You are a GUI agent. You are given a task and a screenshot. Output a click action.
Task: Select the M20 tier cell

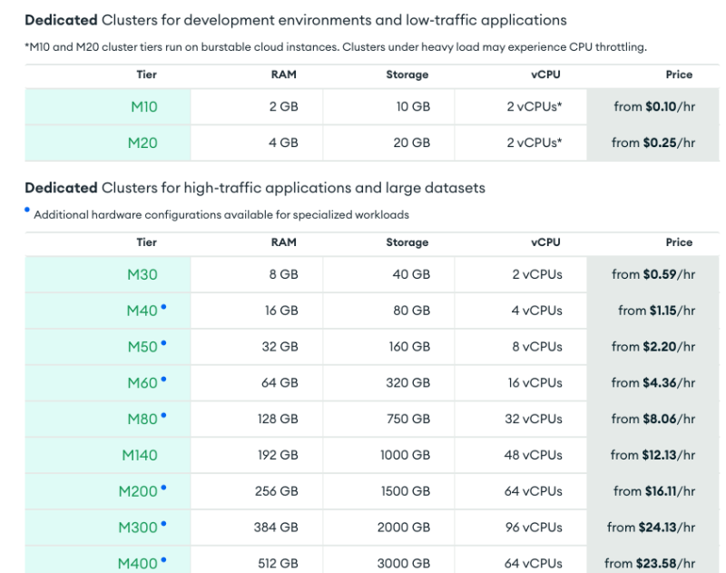[x=143, y=143]
